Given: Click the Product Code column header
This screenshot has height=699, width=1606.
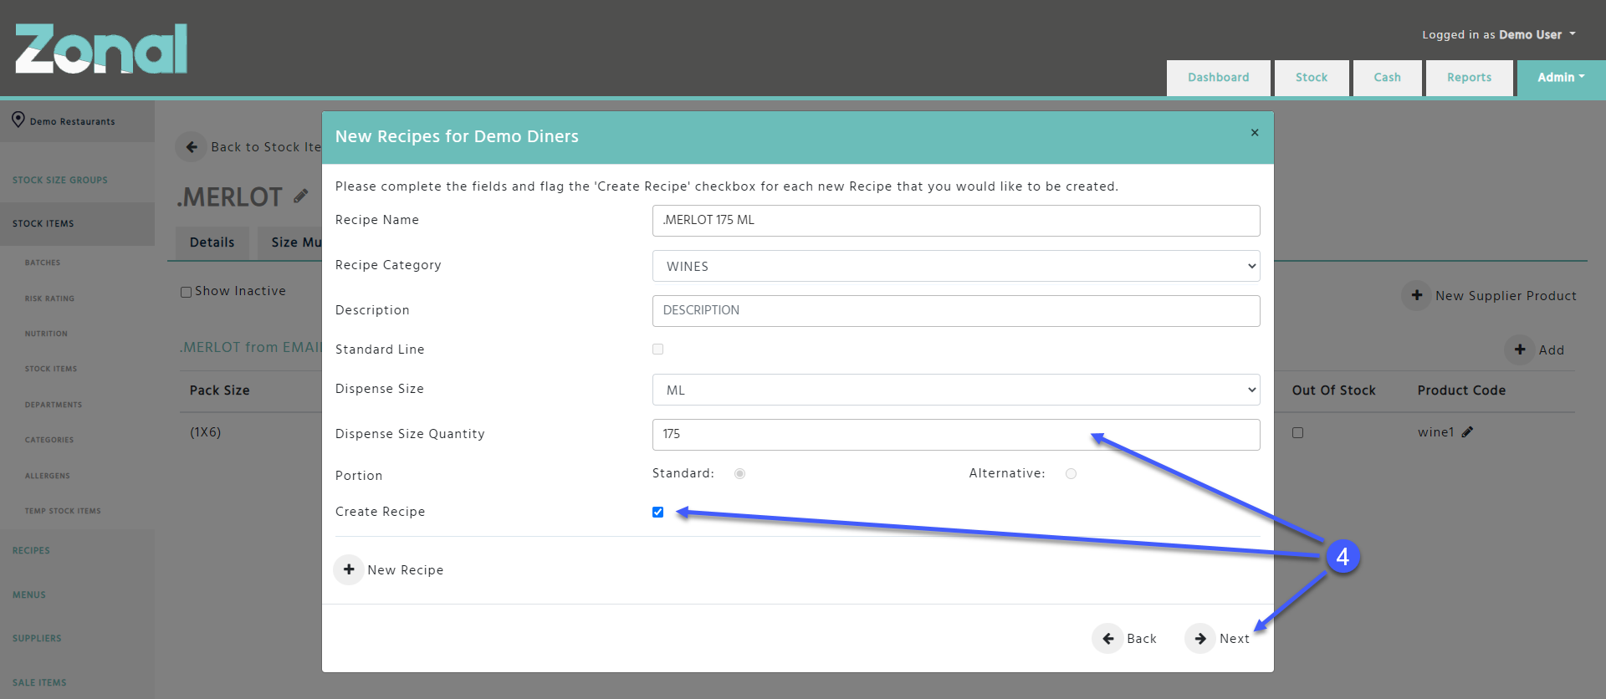Looking at the screenshot, I should [x=1461, y=390].
